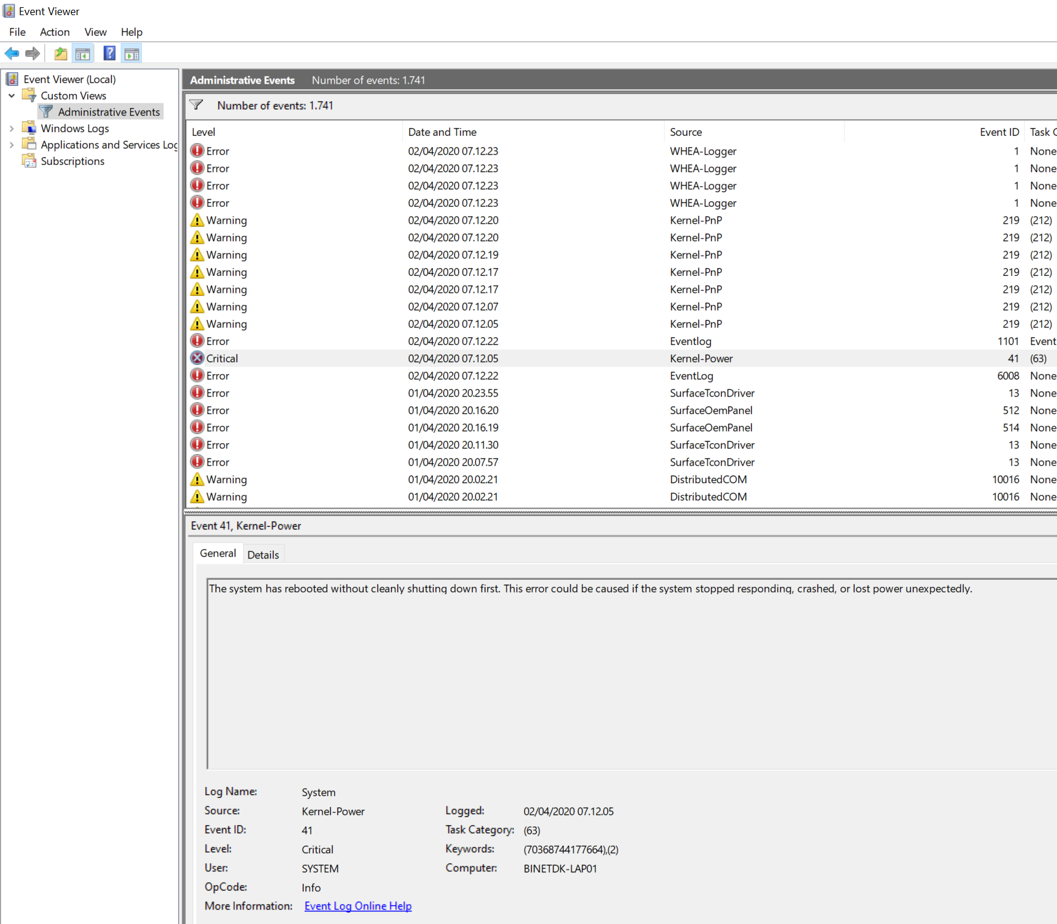Open the File menu
The image size is (1057, 924).
18,32
